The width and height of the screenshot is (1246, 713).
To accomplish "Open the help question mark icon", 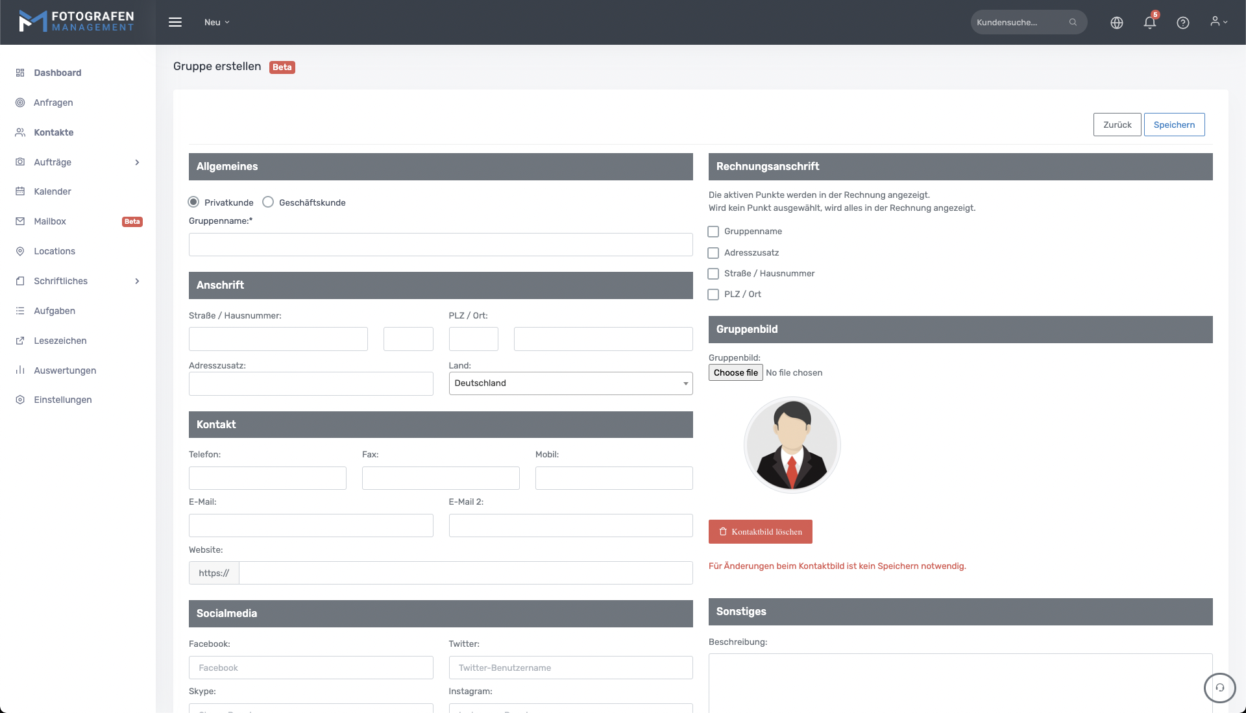I will point(1182,23).
